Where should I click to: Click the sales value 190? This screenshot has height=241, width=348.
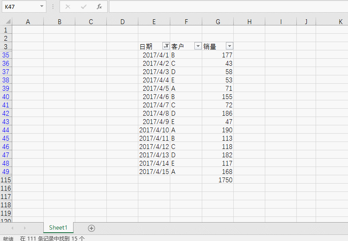tap(218, 130)
